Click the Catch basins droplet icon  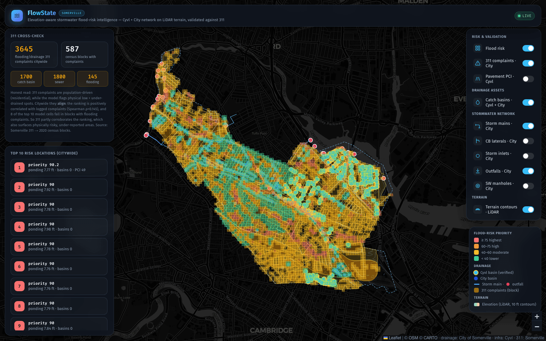478,102
